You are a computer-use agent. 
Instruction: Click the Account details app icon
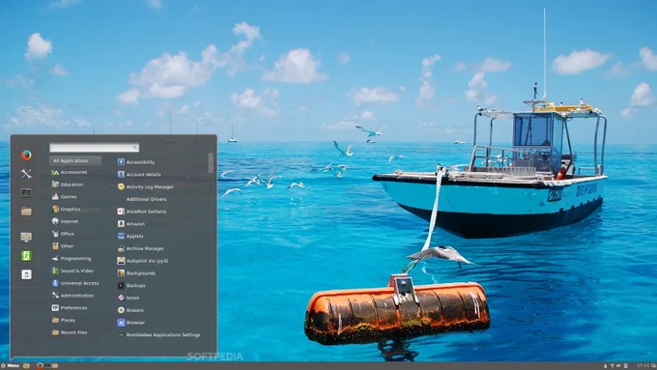121,174
